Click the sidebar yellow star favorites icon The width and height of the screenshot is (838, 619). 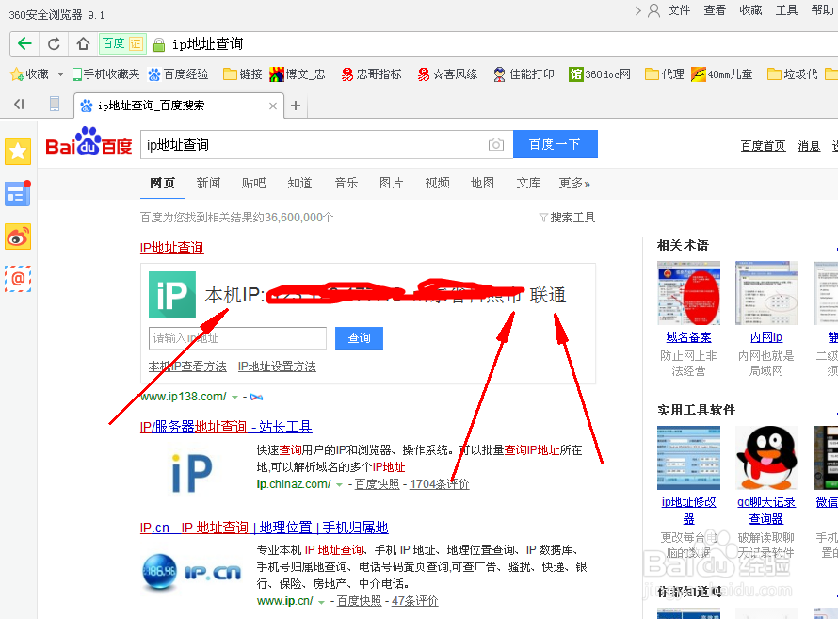tap(18, 152)
